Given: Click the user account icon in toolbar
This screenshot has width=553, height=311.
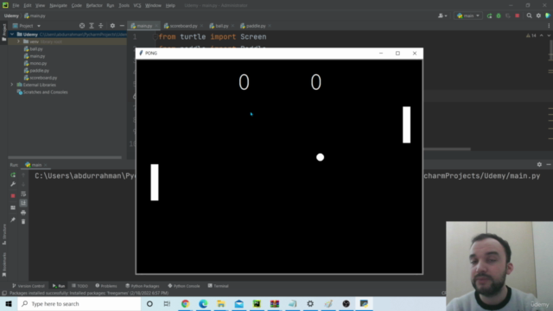Looking at the screenshot, I should tap(442, 16).
